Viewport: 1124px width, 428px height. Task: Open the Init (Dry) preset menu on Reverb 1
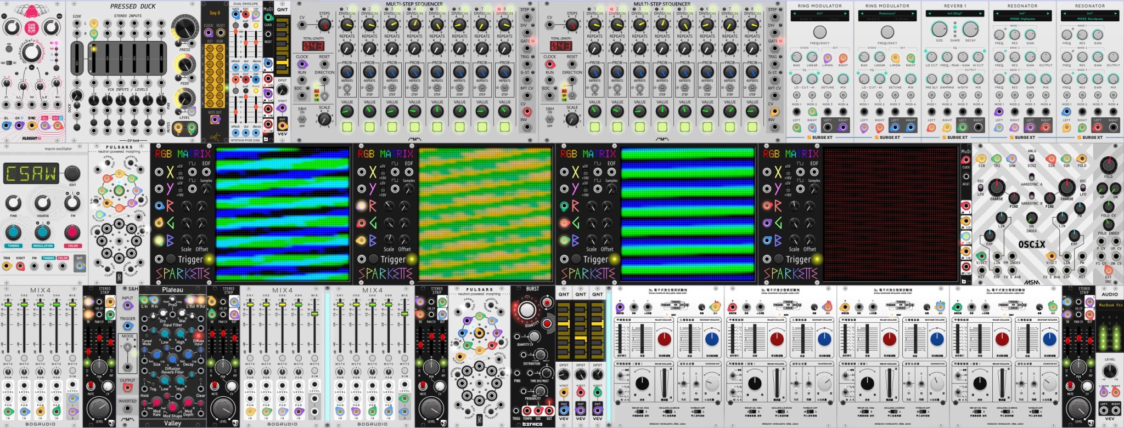(954, 14)
